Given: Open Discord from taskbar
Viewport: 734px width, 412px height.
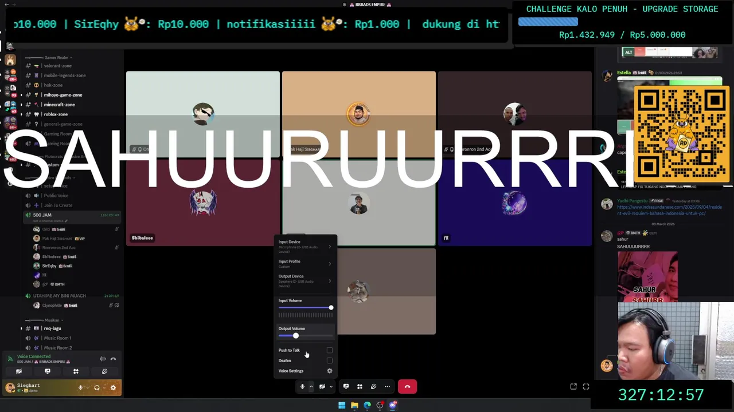Looking at the screenshot, I should (393, 406).
